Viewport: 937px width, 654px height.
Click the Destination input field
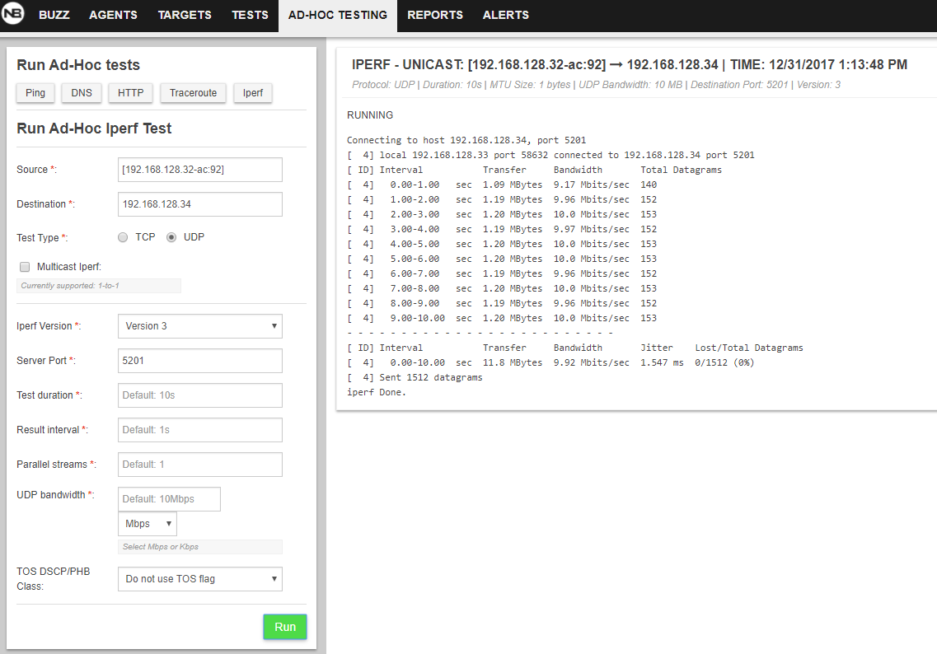pyautogui.click(x=200, y=204)
